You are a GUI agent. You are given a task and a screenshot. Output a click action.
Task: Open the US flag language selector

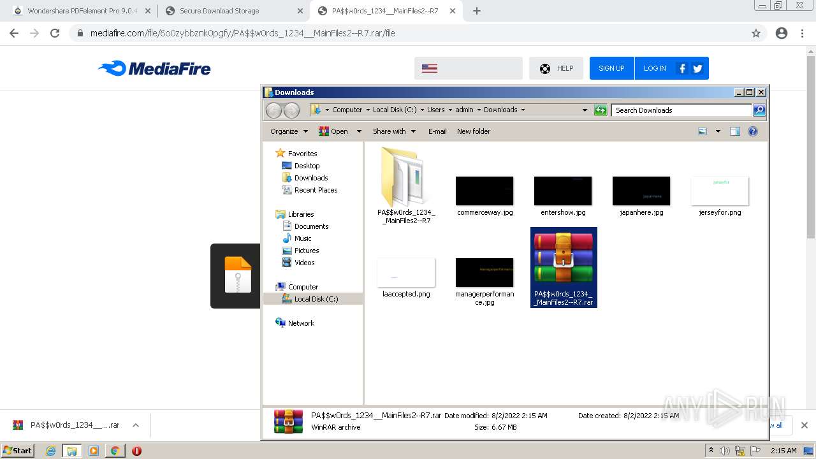coord(468,68)
